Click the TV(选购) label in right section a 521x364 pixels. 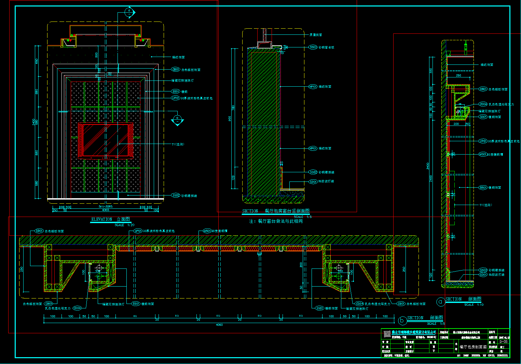coord(485,205)
